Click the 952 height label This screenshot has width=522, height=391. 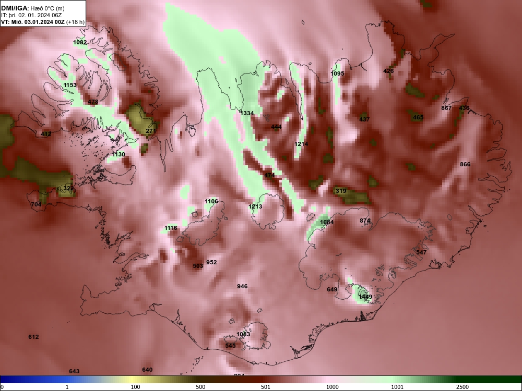211,262
